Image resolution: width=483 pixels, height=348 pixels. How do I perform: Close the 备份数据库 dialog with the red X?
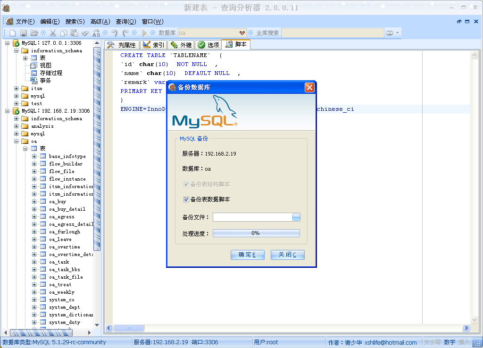tap(309, 88)
